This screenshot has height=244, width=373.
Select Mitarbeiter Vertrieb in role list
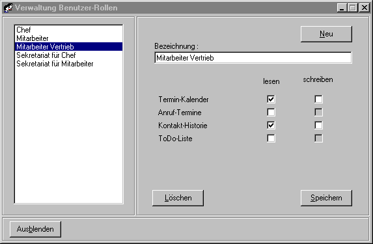[x=68, y=47]
